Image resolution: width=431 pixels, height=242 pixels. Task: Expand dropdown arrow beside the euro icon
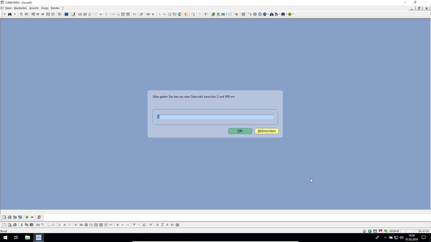click(x=293, y=14)
